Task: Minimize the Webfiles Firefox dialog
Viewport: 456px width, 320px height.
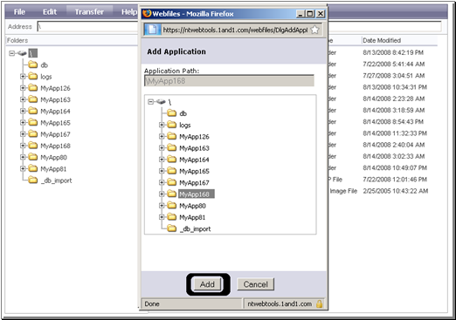Action: coord(301,14)
